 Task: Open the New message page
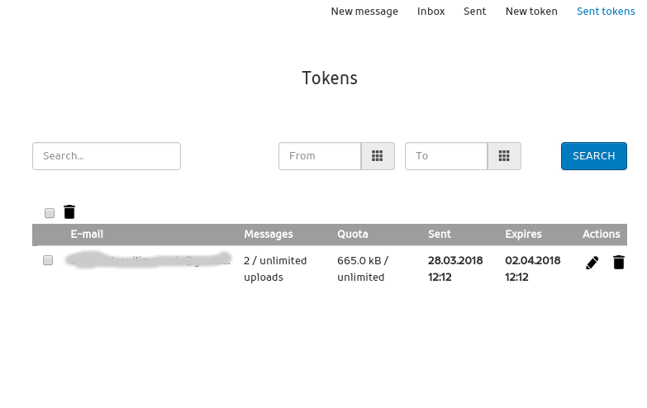click(364, 12)
